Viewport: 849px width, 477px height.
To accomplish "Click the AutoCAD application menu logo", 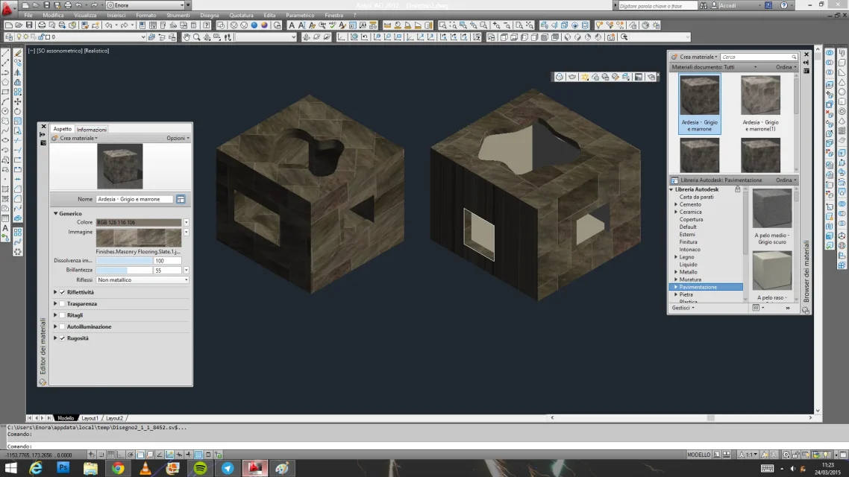I will click(9, 9).
